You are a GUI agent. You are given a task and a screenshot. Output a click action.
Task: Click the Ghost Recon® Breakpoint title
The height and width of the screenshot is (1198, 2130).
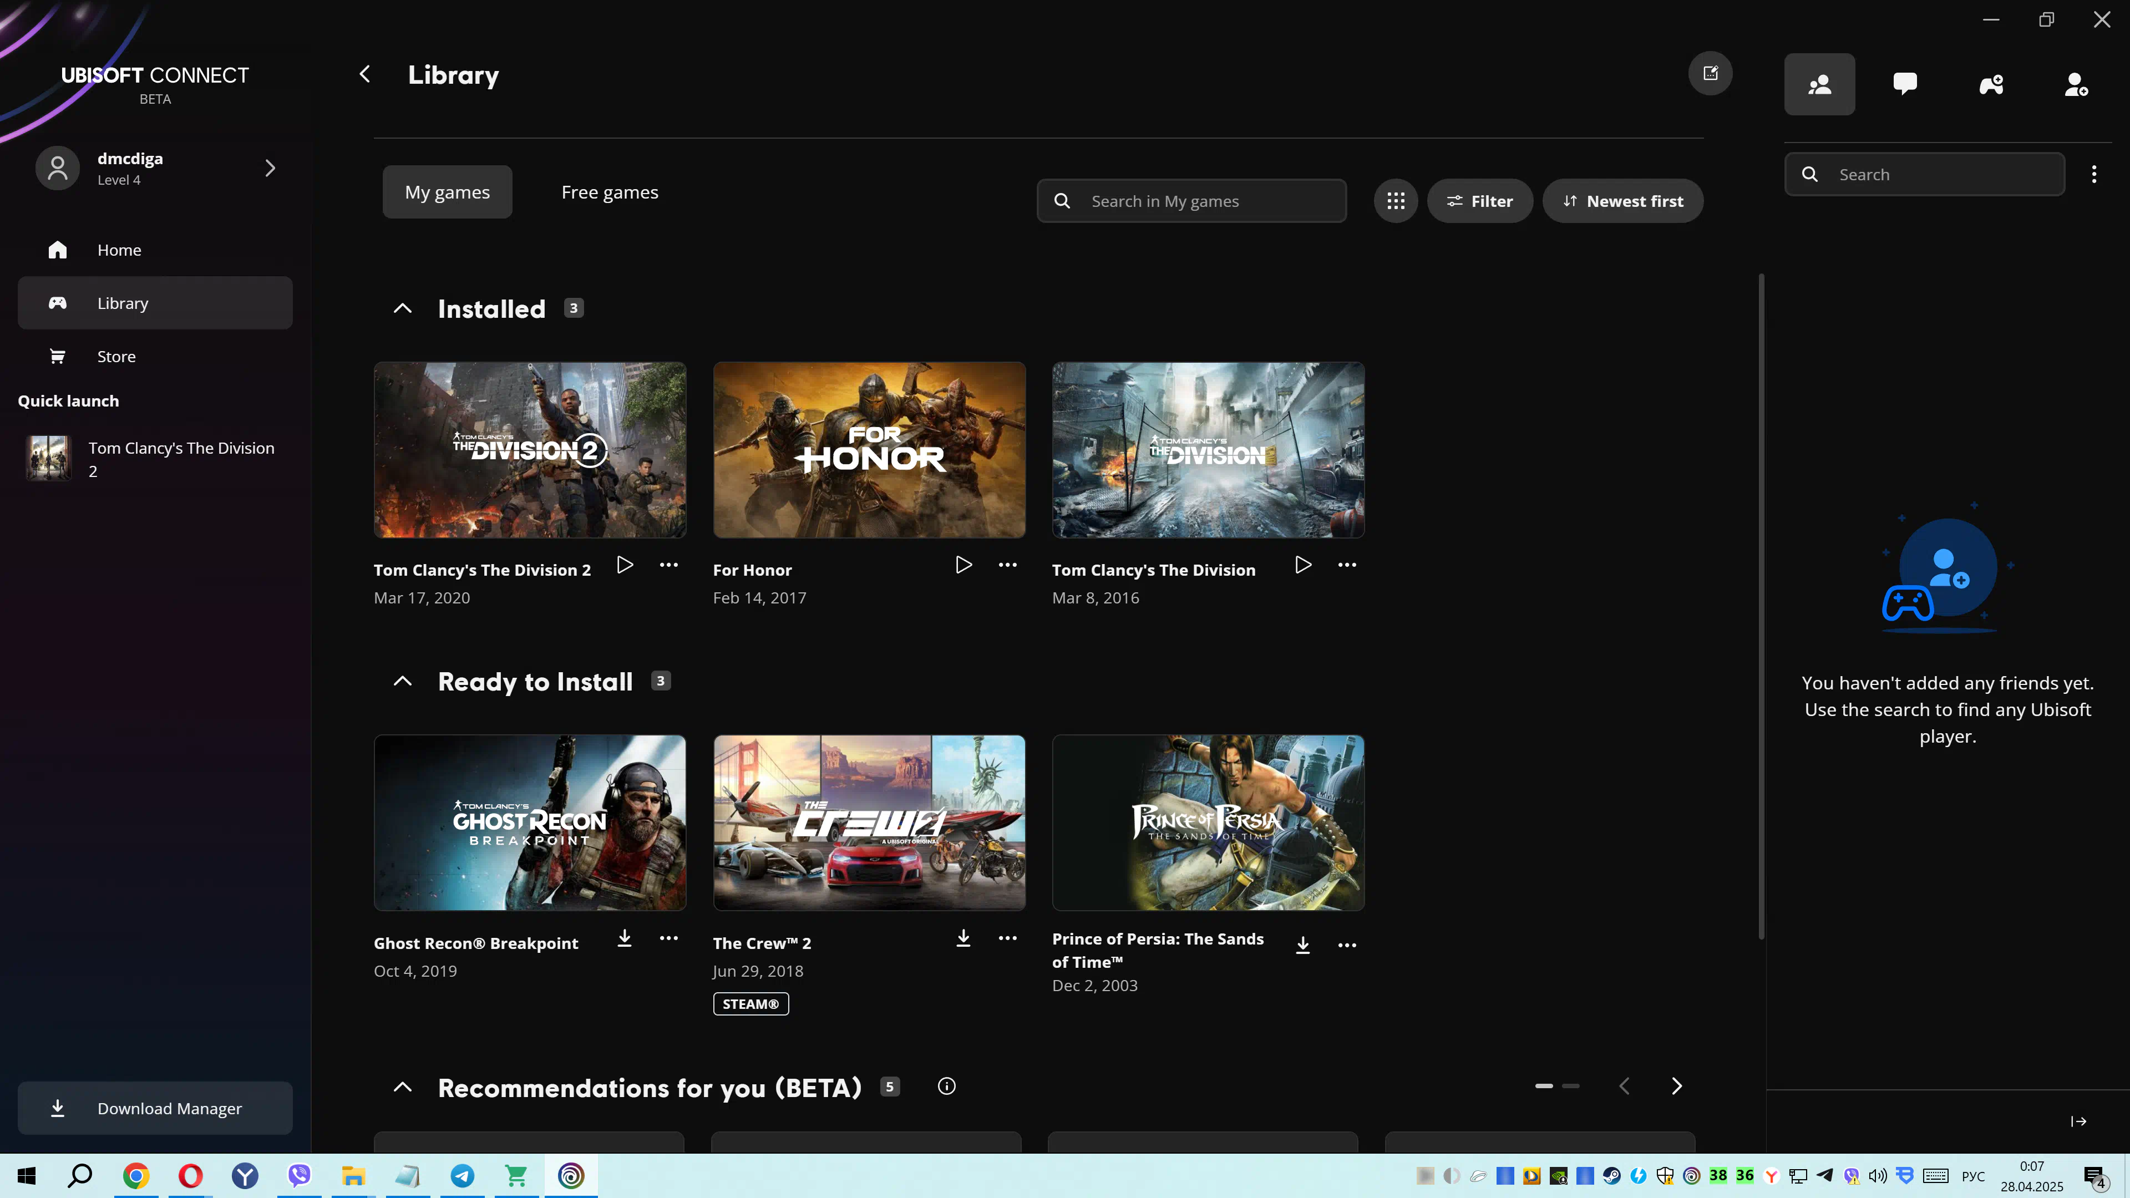[x=476, y=943]
